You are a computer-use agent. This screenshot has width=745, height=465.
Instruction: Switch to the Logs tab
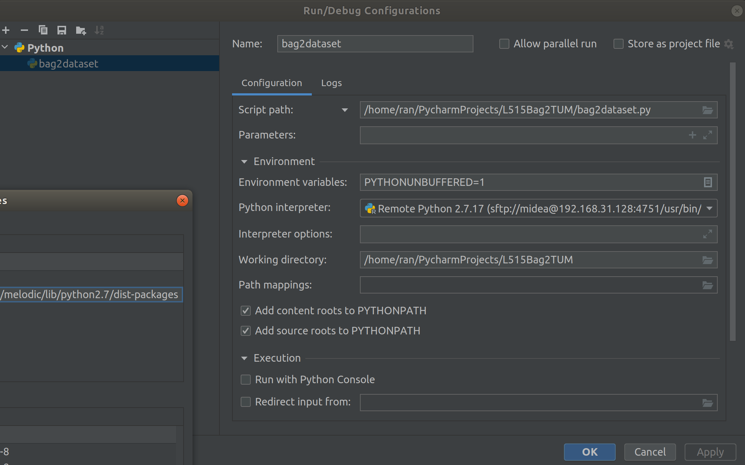(x=331, y=83)
